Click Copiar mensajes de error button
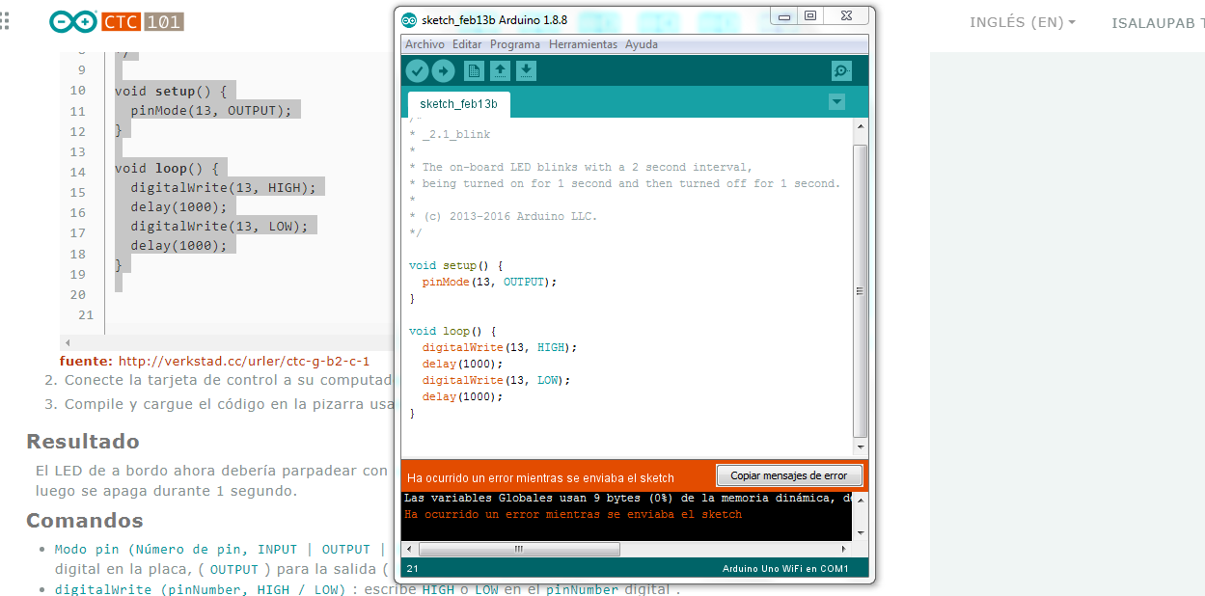Screen dimensions: 1205x596 tap(789, 475)
